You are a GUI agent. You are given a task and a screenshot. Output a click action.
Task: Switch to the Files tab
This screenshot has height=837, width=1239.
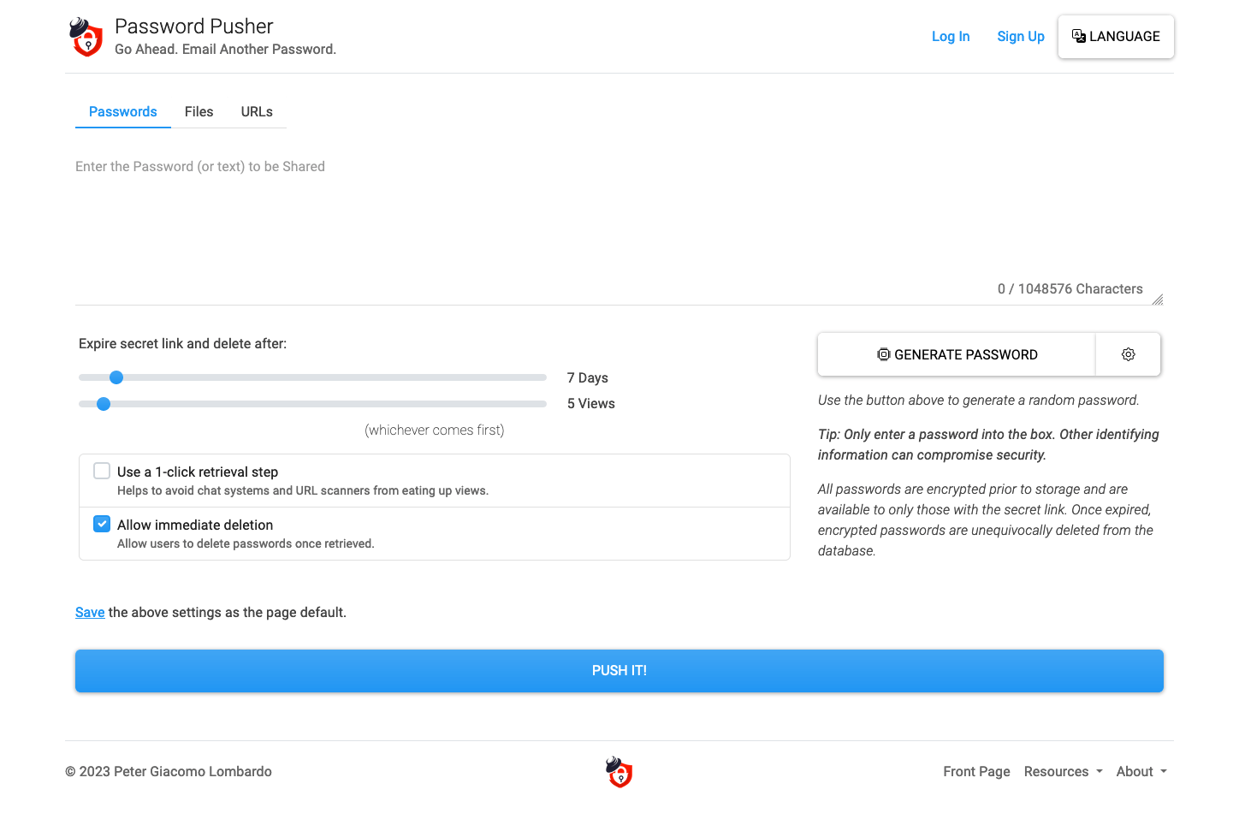click(x=199, y=111)
